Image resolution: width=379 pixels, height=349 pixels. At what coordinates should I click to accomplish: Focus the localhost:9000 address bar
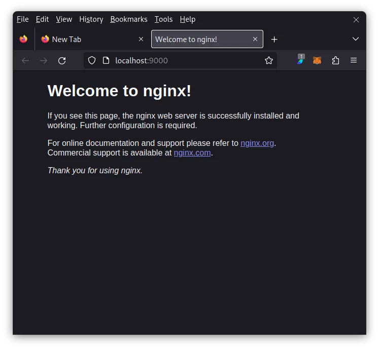point(180,60)
